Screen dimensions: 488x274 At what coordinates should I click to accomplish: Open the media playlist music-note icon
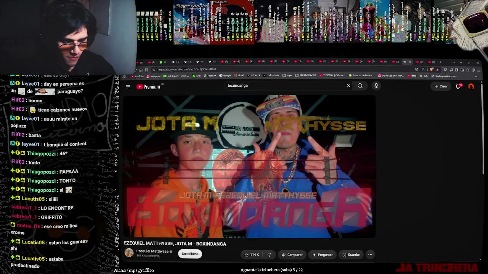[451, 70]
